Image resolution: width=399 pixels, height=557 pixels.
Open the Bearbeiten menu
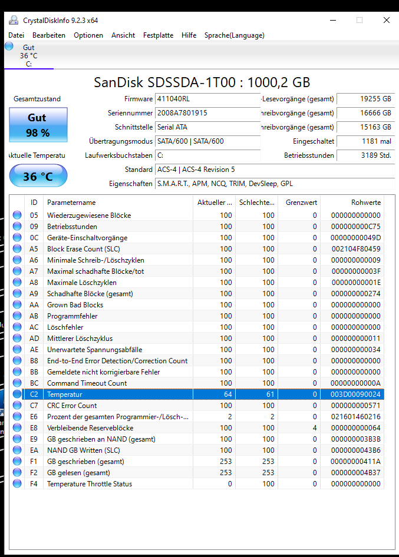pyautogui.click(x=49, y=35)
